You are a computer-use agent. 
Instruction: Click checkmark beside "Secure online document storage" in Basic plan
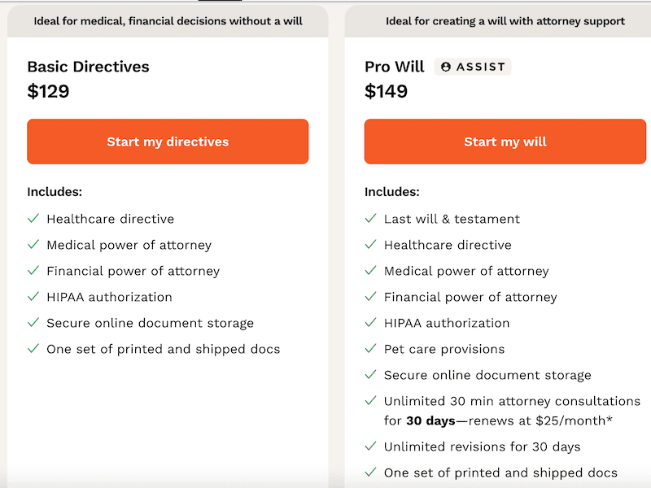[33, 323]
